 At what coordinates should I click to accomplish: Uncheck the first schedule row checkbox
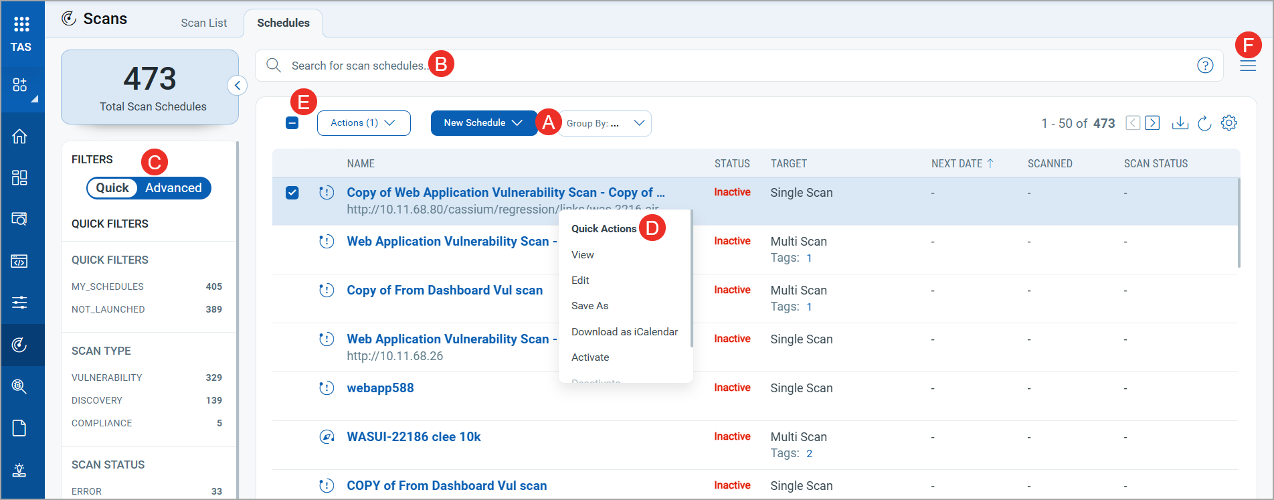pyautogui.click(x=292, y=193)
